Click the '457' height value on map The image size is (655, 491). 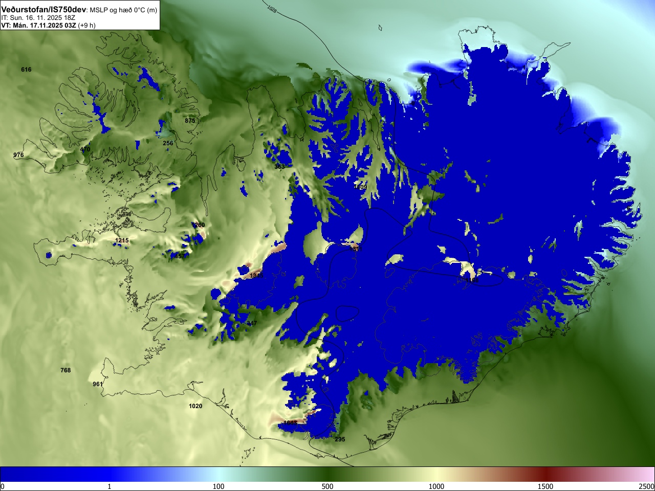[x=180, y=256]
